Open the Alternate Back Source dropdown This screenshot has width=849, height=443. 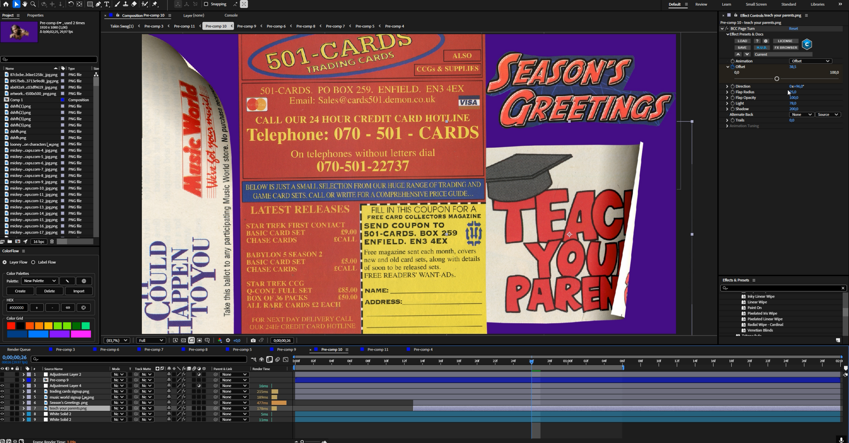828,115
